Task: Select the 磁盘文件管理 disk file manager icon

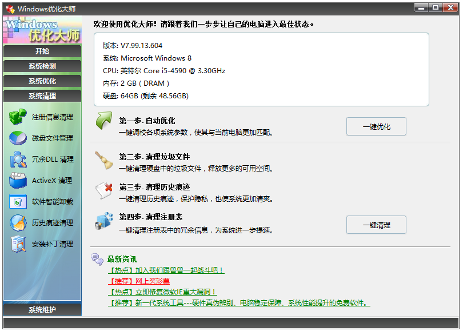Action: click(x=18, y=138)
